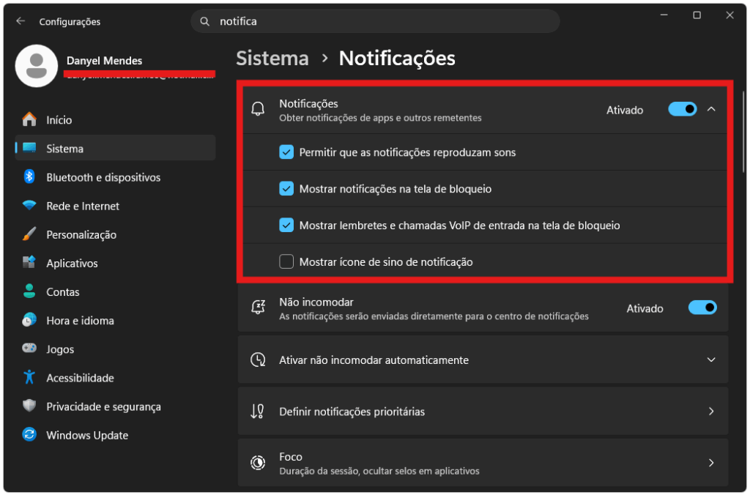The image size is (750, 495).
Task: Select Sistema in the sidebar
Action: pyautogui.click(x=115, y=148)
